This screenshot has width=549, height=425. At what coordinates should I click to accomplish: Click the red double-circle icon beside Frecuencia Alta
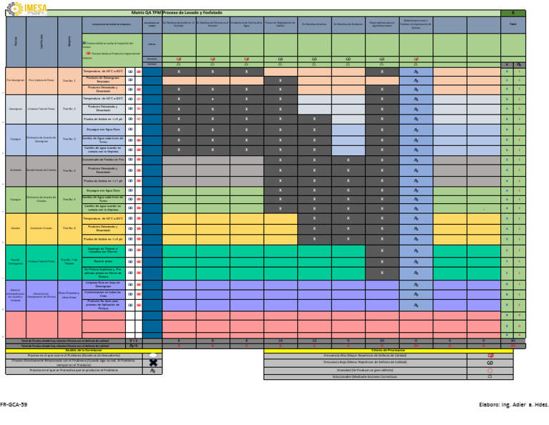point(490,356)
